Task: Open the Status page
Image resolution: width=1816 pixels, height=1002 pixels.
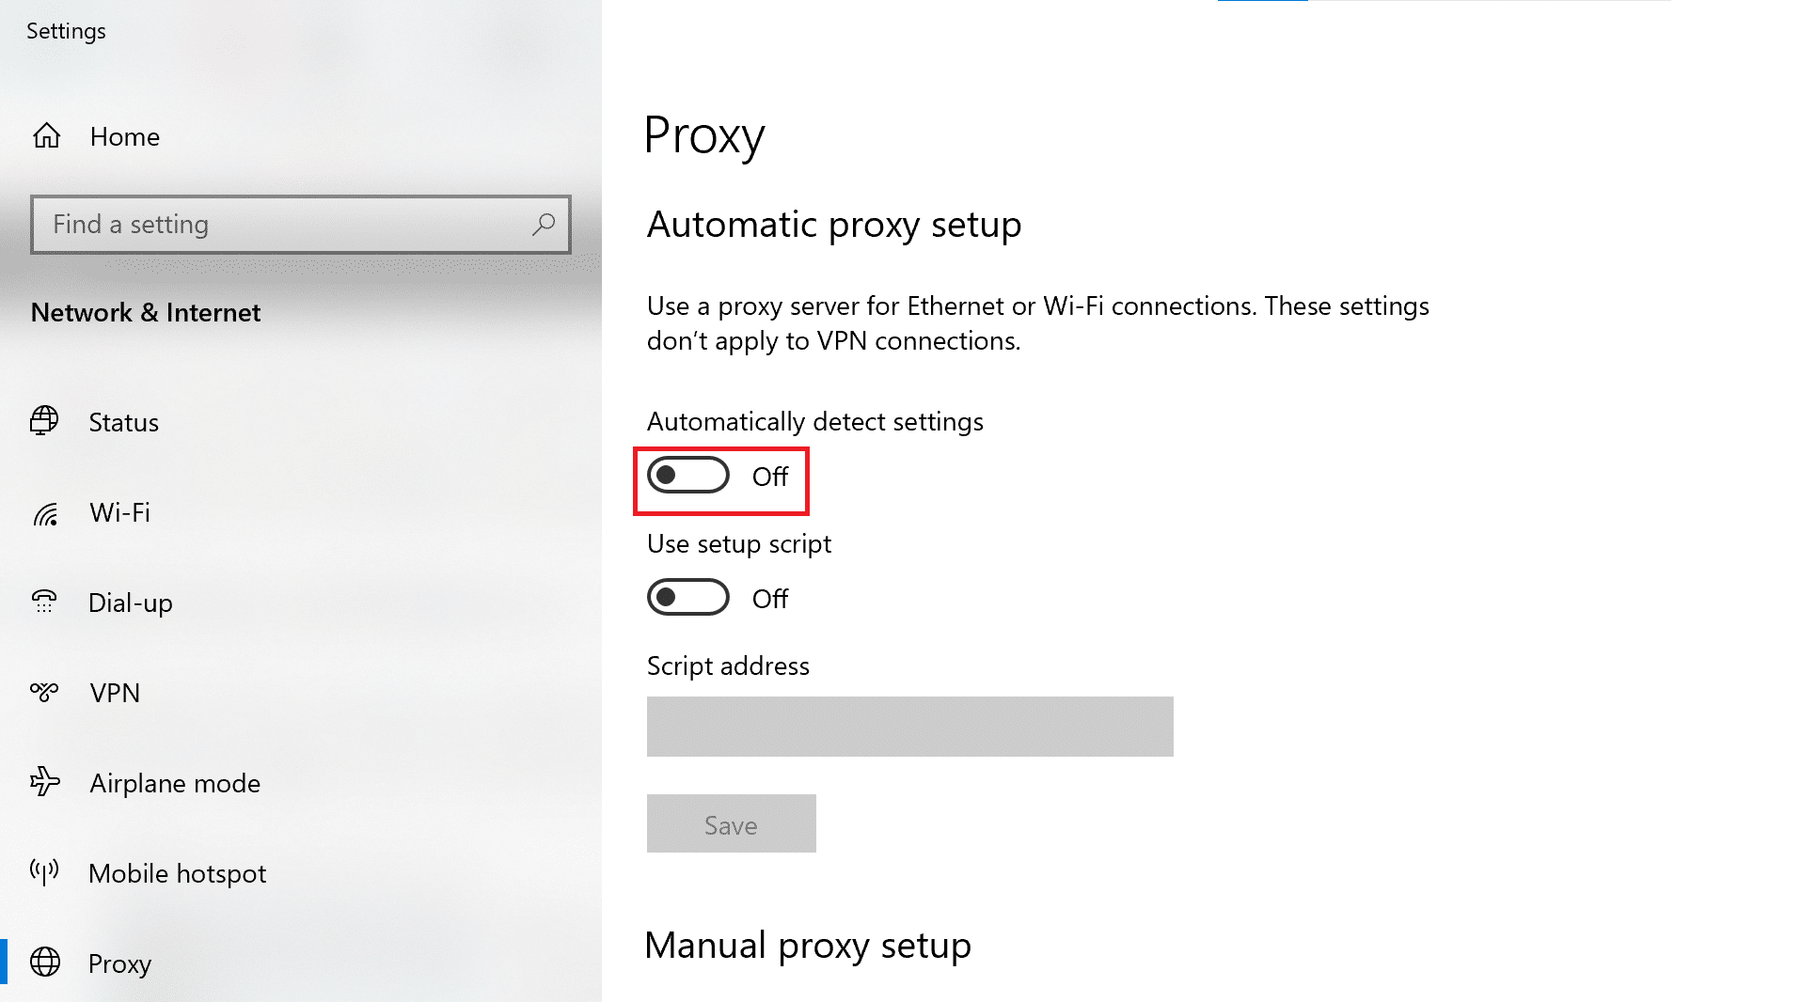Action: (123, 423)
